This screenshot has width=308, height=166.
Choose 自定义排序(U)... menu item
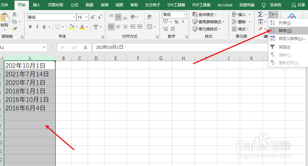[x=288, y=39]
